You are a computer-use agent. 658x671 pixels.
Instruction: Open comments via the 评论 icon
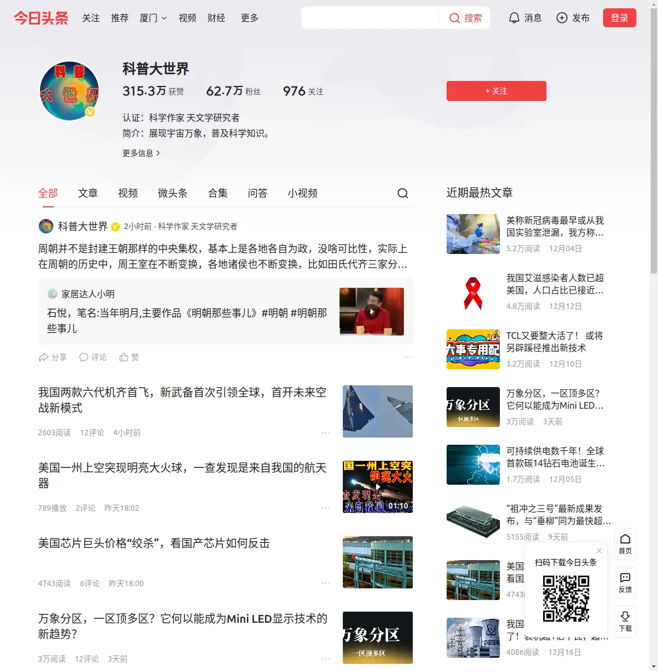tap(84, 357)
